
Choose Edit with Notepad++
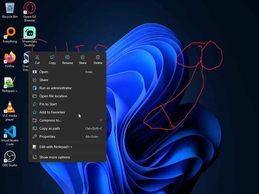[68, 147]
